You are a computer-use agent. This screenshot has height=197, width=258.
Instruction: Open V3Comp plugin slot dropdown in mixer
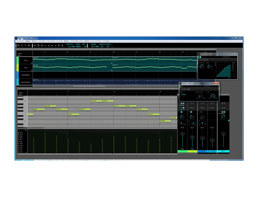click(181, 105)
